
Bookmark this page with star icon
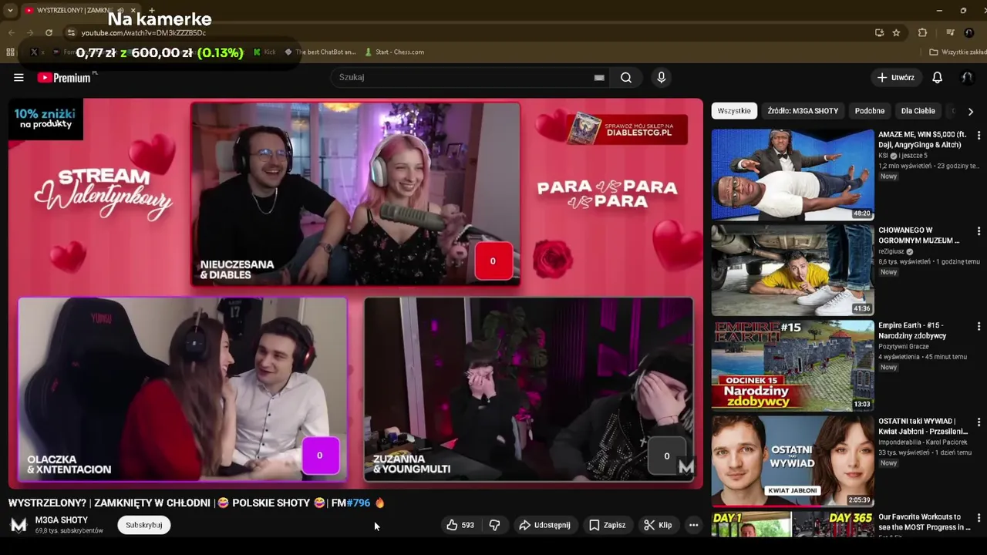(x=896, y=32)
